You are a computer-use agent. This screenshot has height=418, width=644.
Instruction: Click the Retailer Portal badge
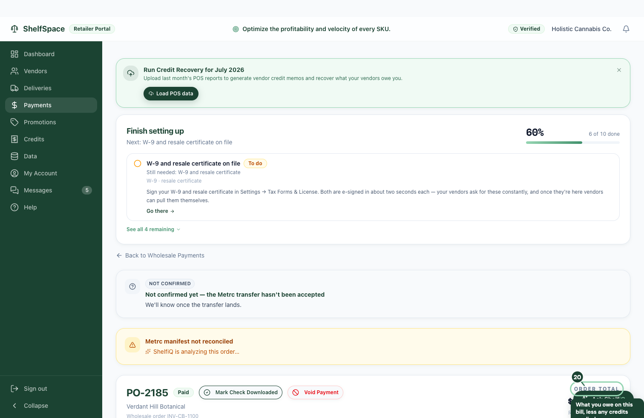click(x=92, y=29)
